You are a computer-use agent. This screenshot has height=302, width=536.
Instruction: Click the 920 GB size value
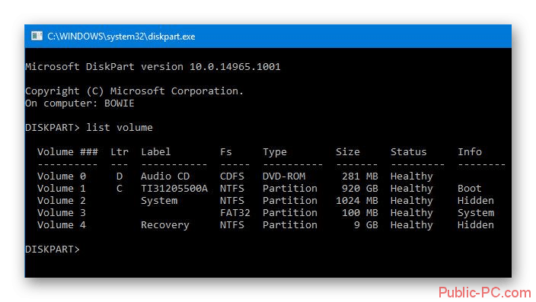tap(360, 189)
